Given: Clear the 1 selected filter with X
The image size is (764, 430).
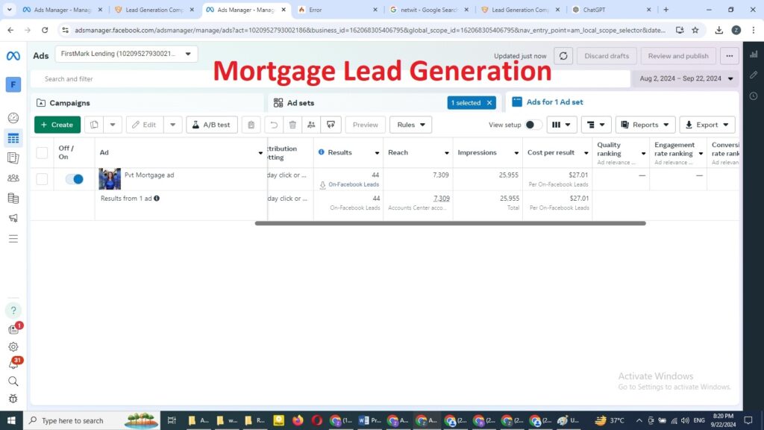Looking at the screenshot, I should click(x=489, y=103).
